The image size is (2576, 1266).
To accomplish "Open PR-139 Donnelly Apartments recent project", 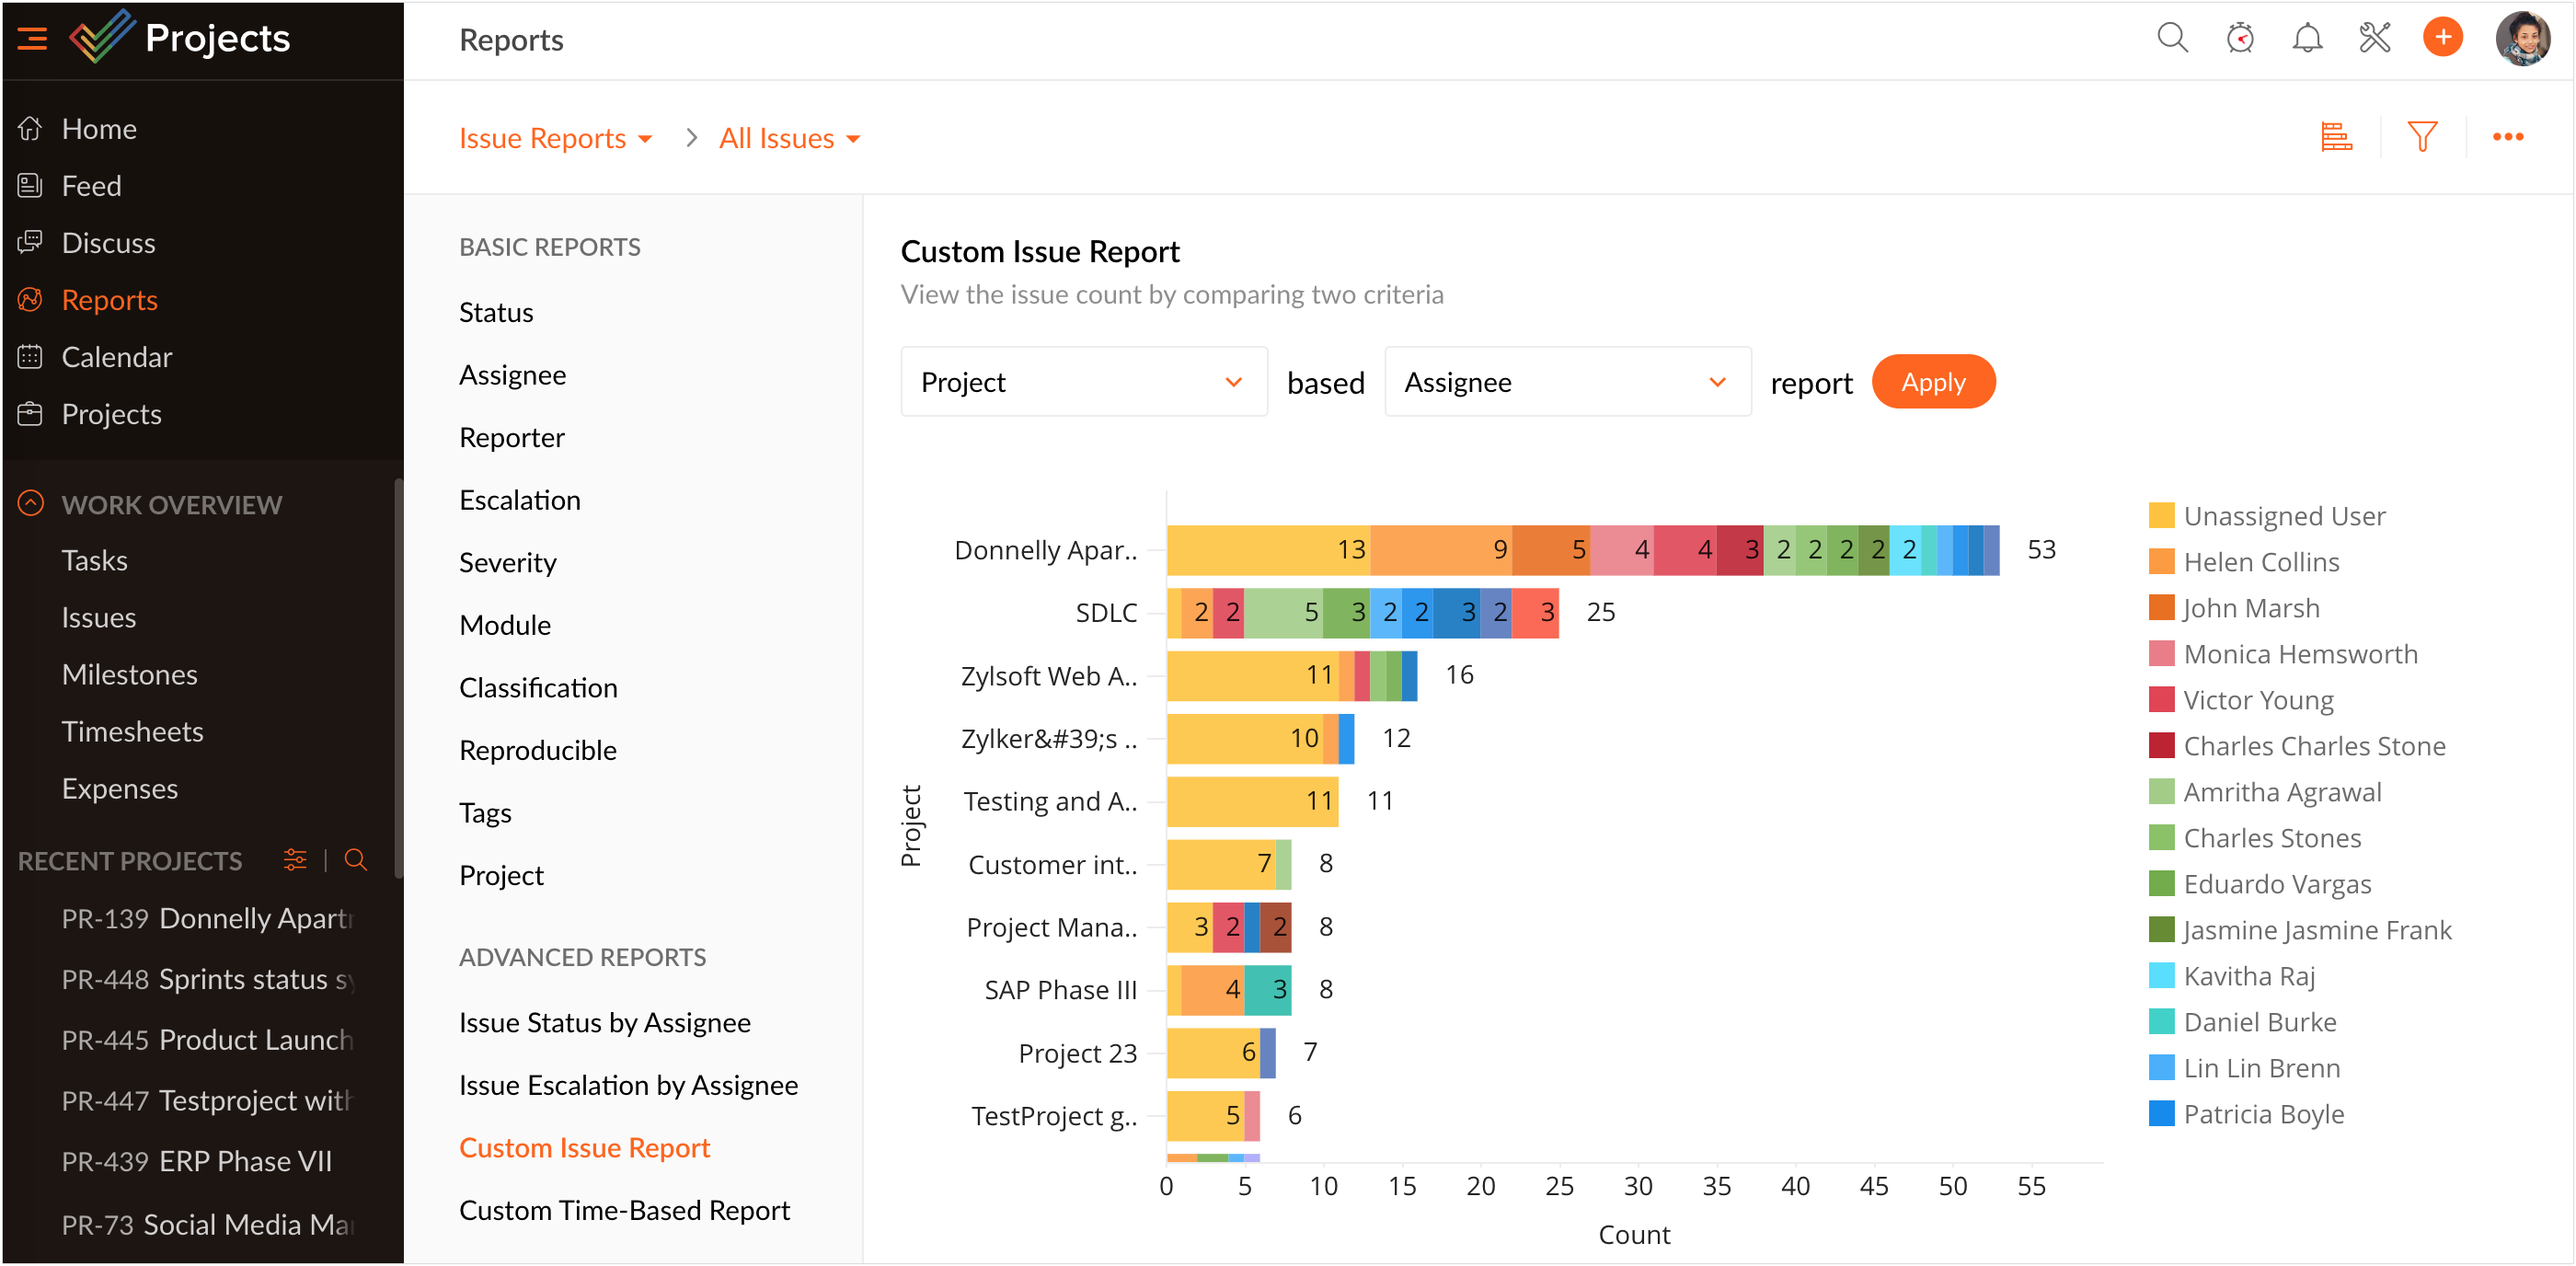I will tap(207, 918).
